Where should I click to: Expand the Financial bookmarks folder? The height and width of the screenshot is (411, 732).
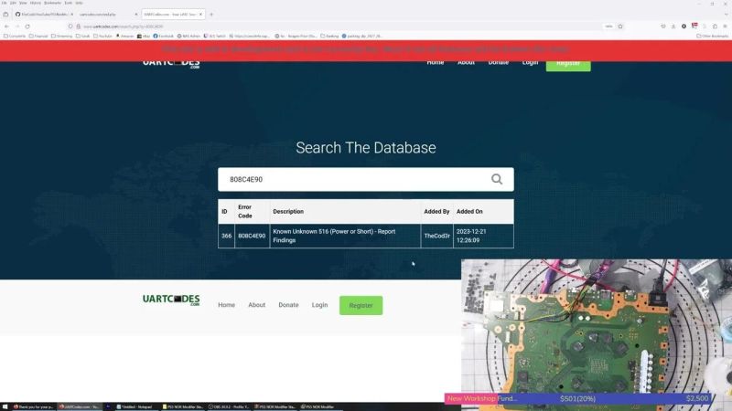pyautogui.click(x=38, y=36)
